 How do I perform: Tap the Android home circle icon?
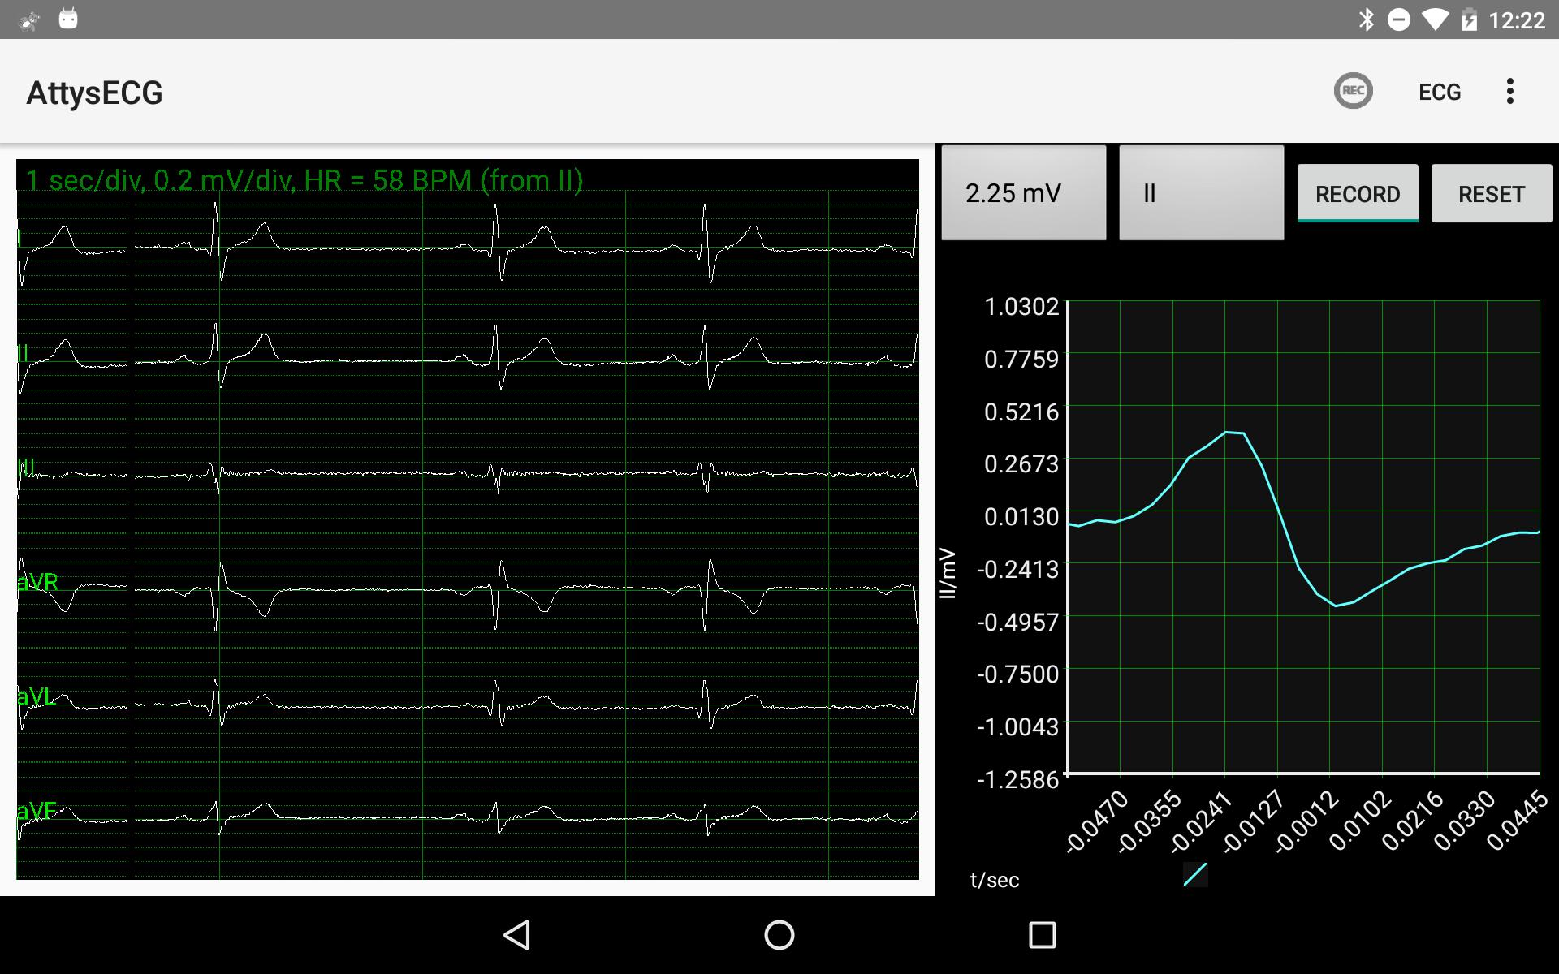(779, 935)
